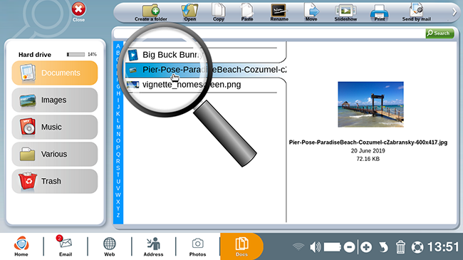Viewport: 463px width, 260px height.
Task: Rename the selected file using Rename icon
Action: click(279, 13)
